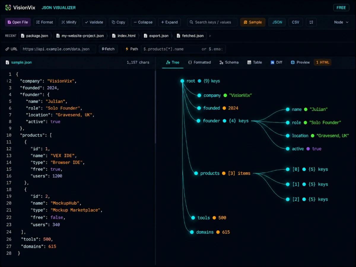Expand the products [0] node

point(287,169)
